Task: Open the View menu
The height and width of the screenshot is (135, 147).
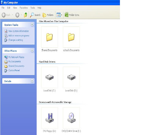Action: point(15,8)
